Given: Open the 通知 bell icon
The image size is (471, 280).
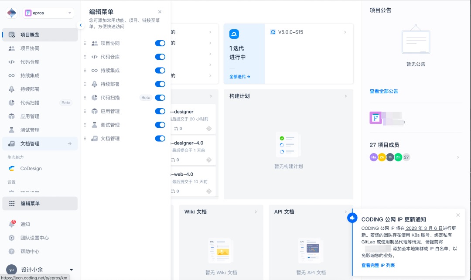Looking at the screenshot, I should click(11, 224).
